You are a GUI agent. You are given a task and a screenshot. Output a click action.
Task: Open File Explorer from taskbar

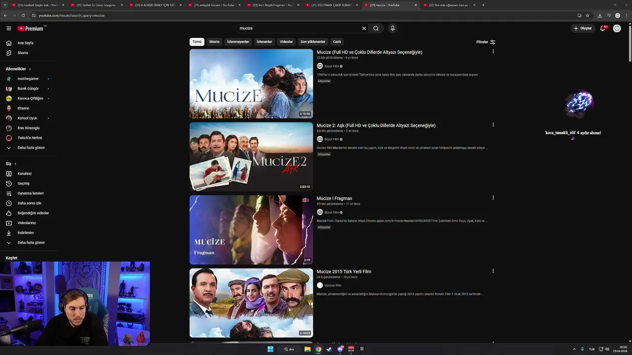[307, 349]
